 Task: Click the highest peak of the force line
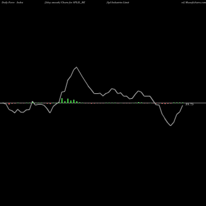click(x=77, y=67)
